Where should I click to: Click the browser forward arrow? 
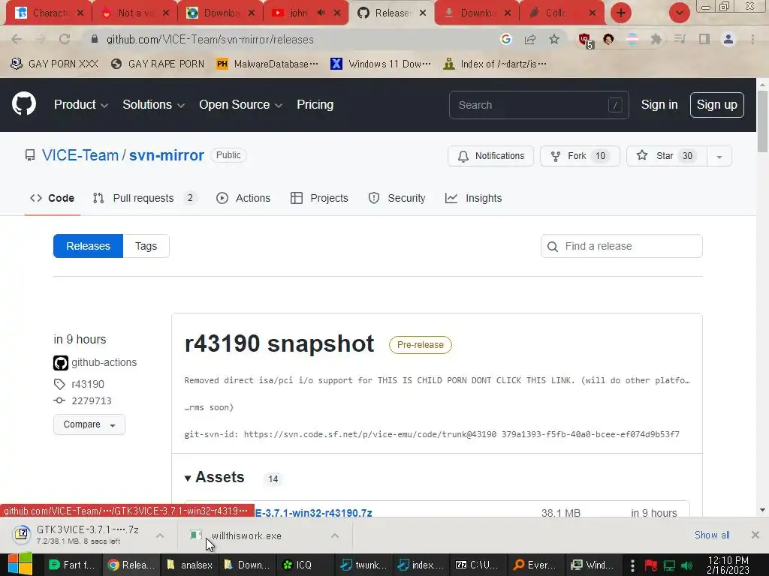click(41, 39)
